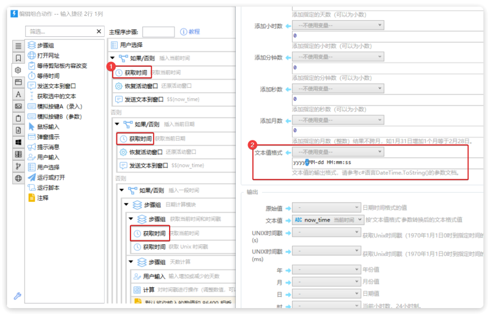Choose 等待剪贴板内容改变 action
Image resolution: width=490 pixels, height=316 pixels.
click(58, 66)
